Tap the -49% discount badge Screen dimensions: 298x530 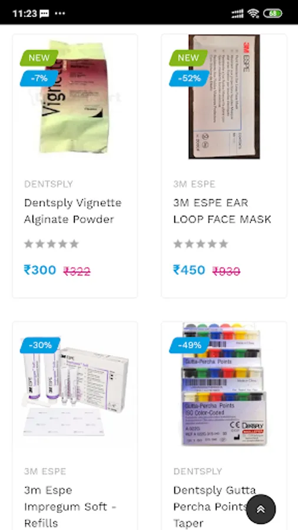click(x=190, y=345)
